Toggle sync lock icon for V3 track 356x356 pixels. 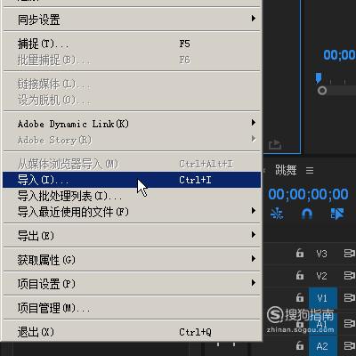pos(350,254)
